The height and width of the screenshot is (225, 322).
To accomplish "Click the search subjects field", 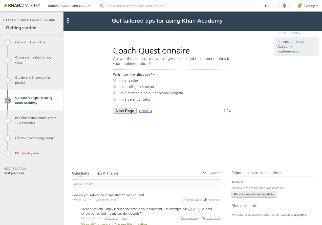I will click(x=177, y=6).
